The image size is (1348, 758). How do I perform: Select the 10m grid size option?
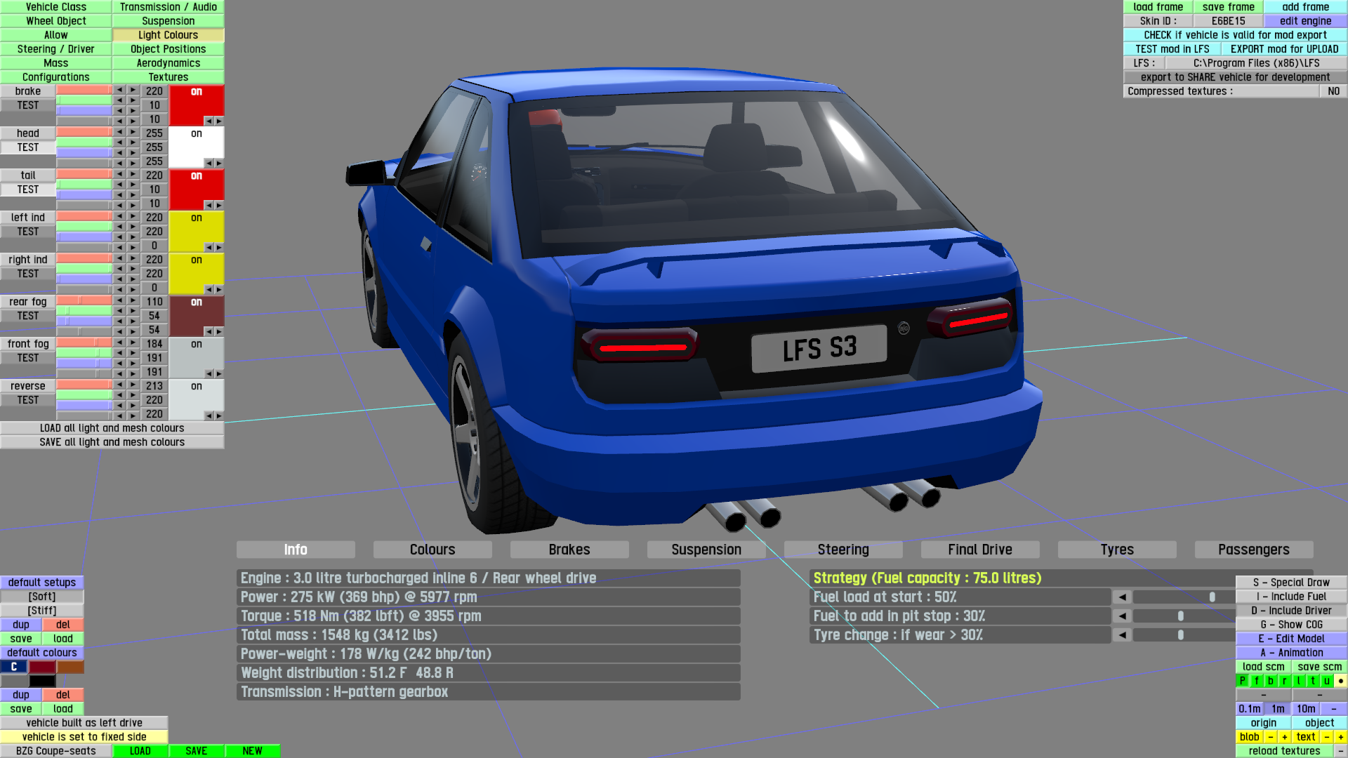(1306, 709)
